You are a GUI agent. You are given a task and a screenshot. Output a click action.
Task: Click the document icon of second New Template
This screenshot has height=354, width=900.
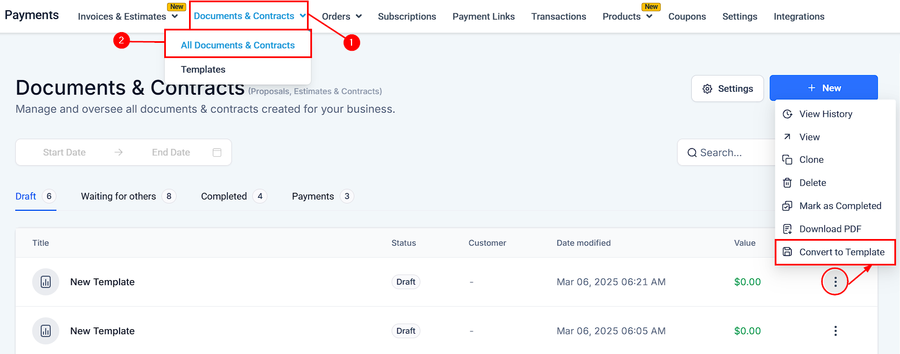coord(46,331)
